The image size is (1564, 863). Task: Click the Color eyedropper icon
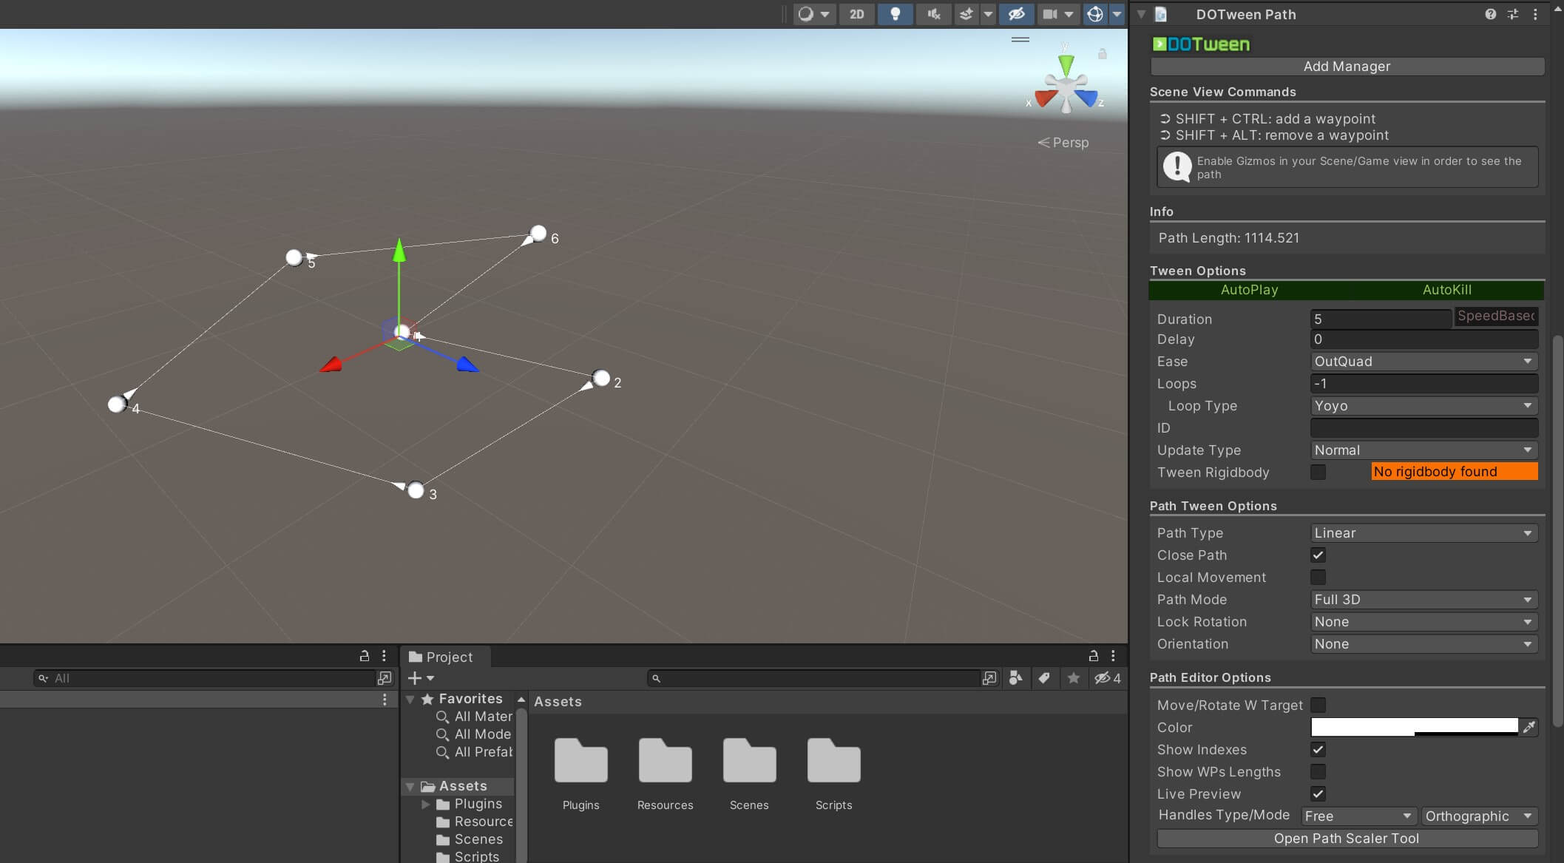[1529, 727]
